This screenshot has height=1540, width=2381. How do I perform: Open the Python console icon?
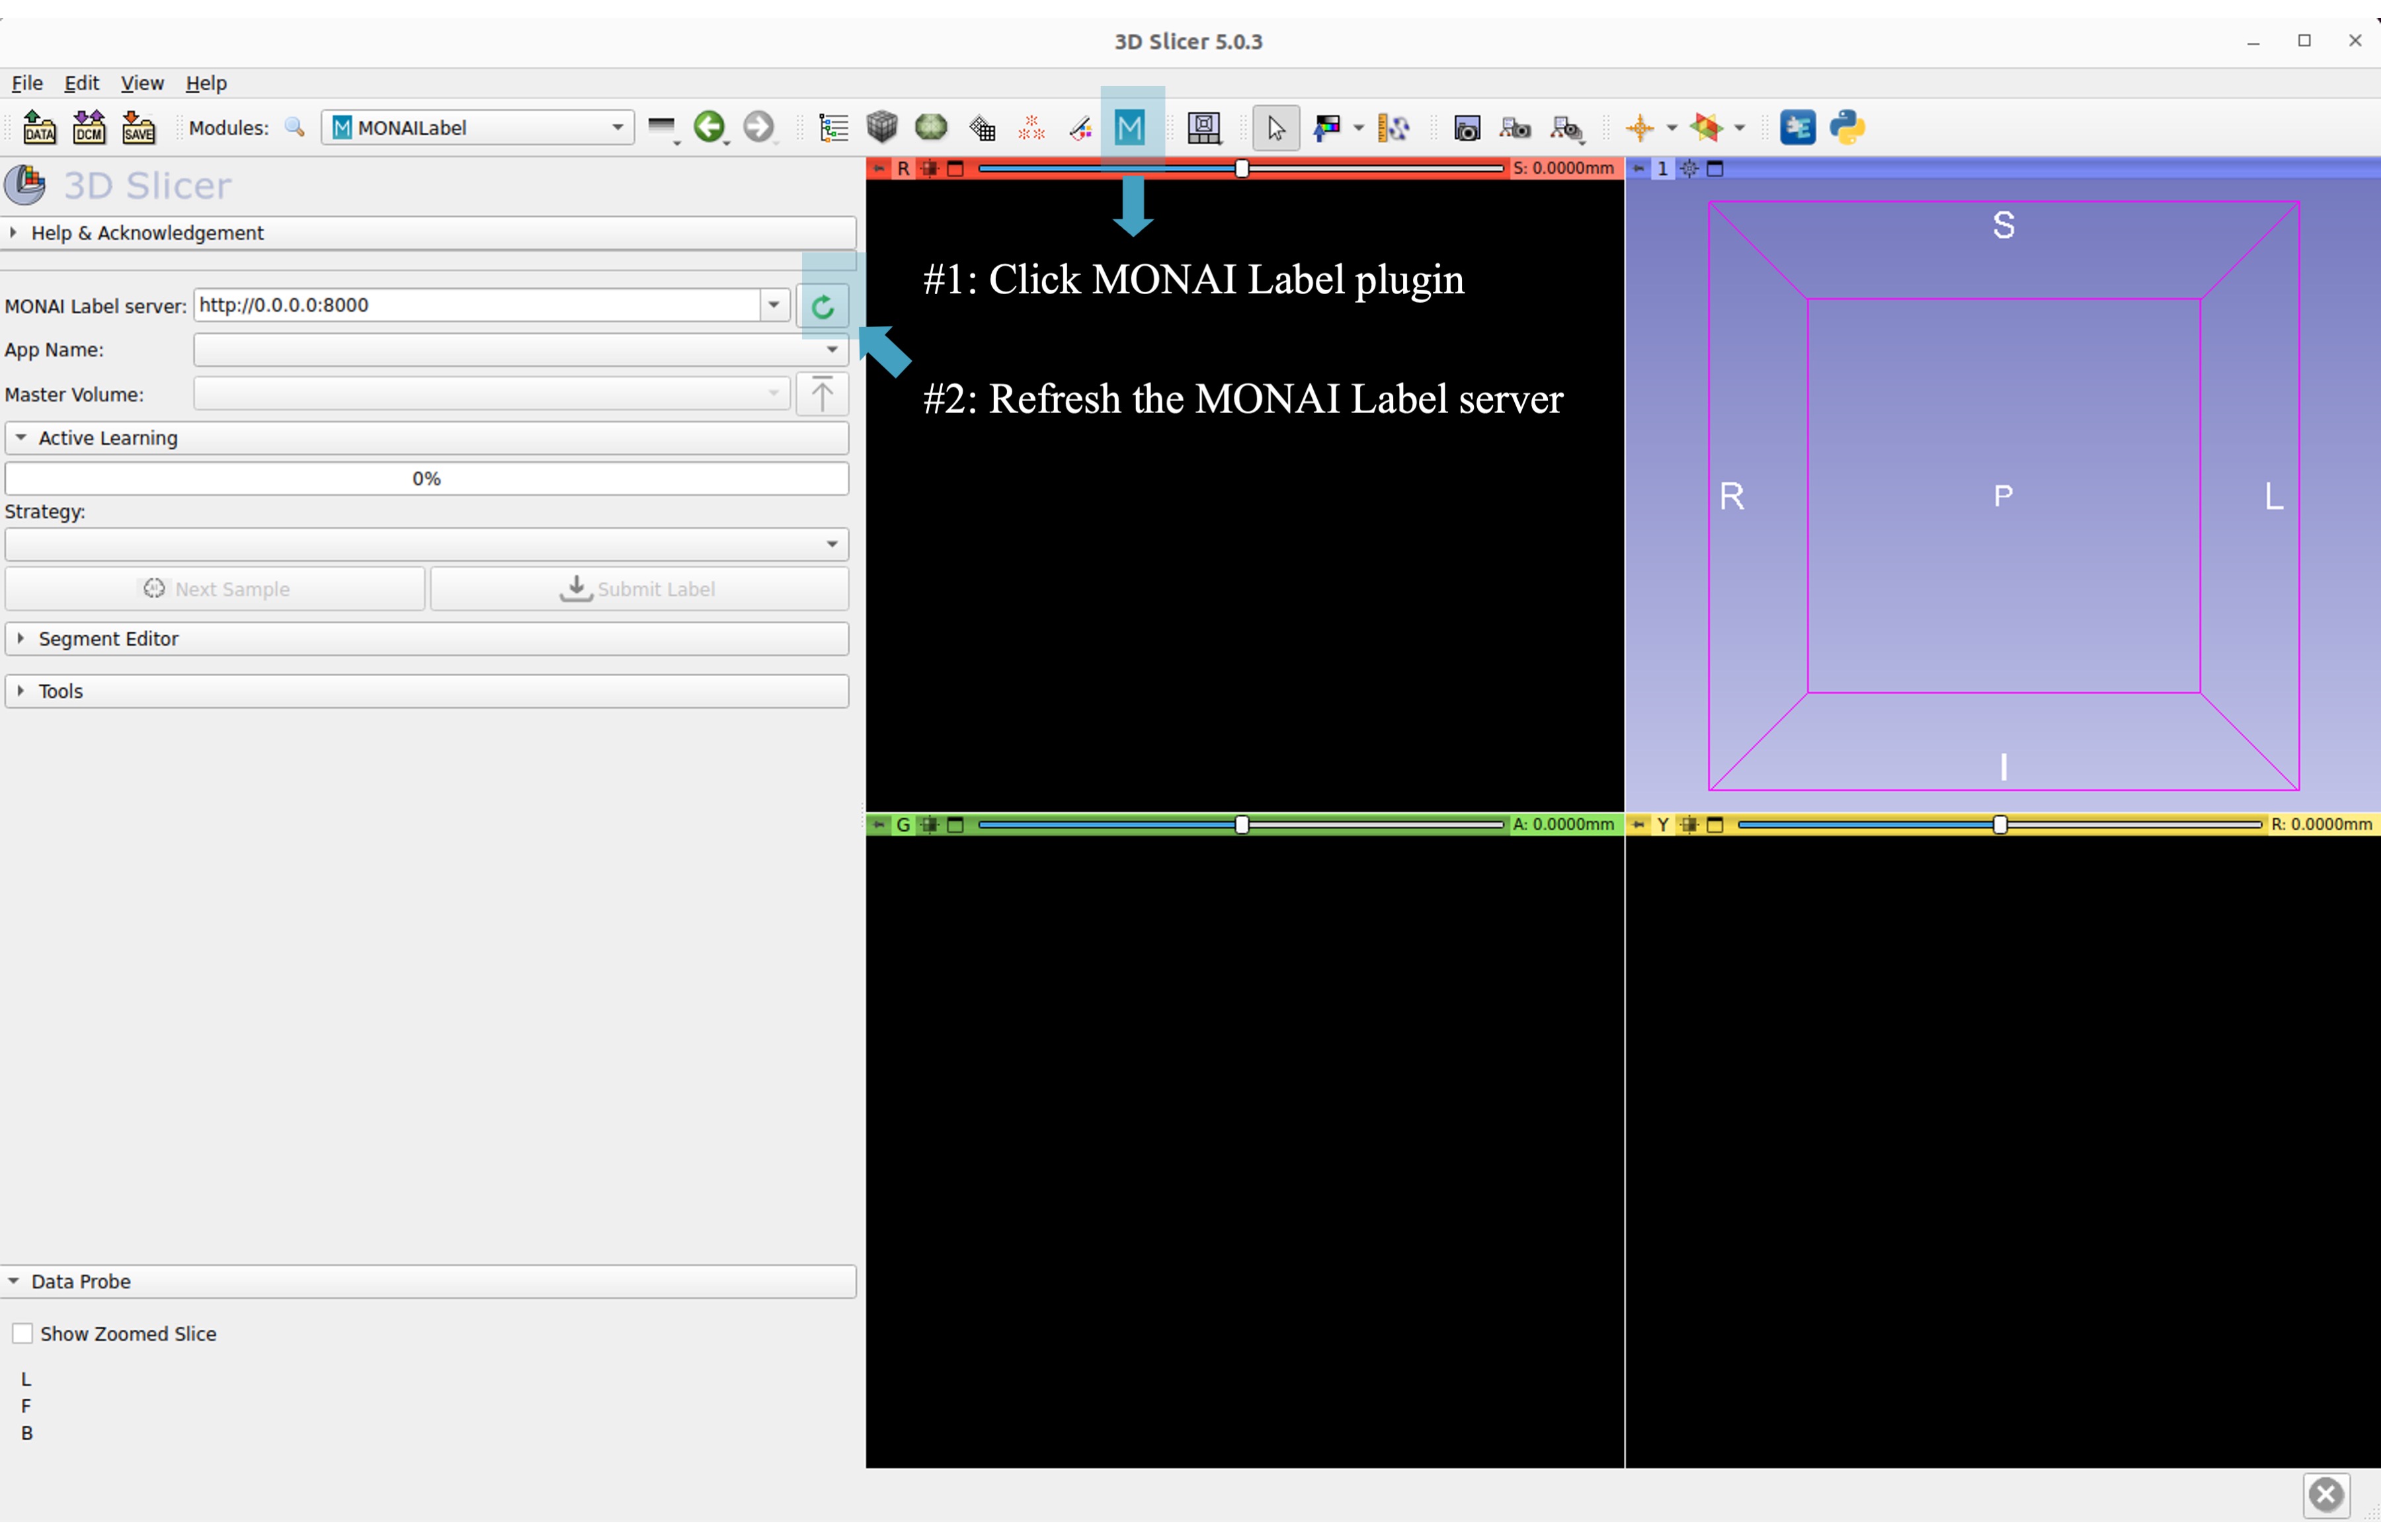click(x=1848, y=128)
